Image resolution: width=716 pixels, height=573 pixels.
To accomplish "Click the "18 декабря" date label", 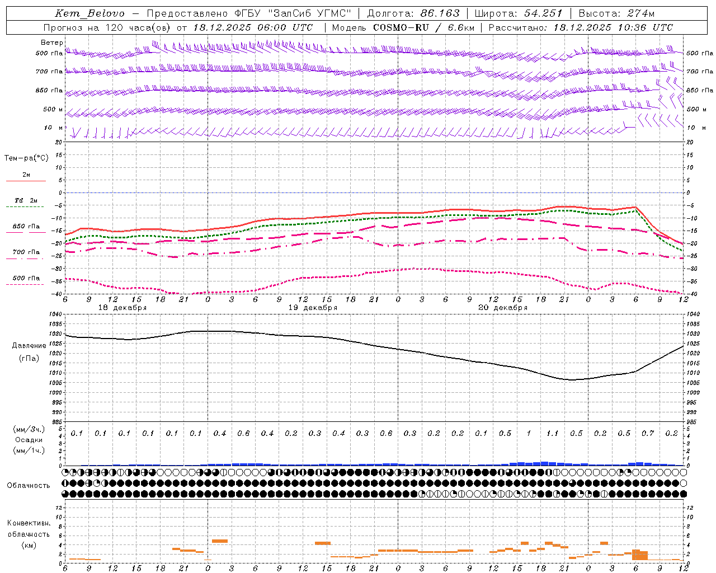I will 123,308.
